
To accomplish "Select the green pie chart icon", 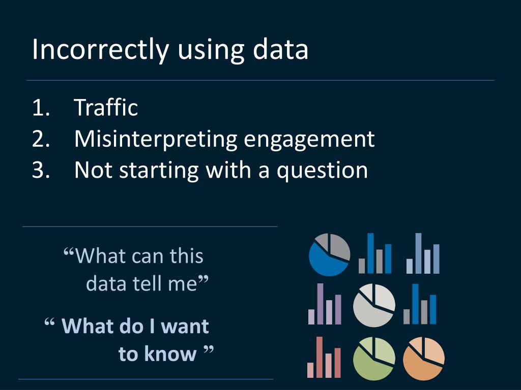I will [374, 359].
